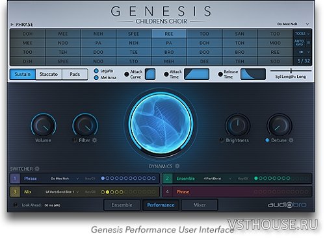Expand the Tools menu

tap(302, 34)
